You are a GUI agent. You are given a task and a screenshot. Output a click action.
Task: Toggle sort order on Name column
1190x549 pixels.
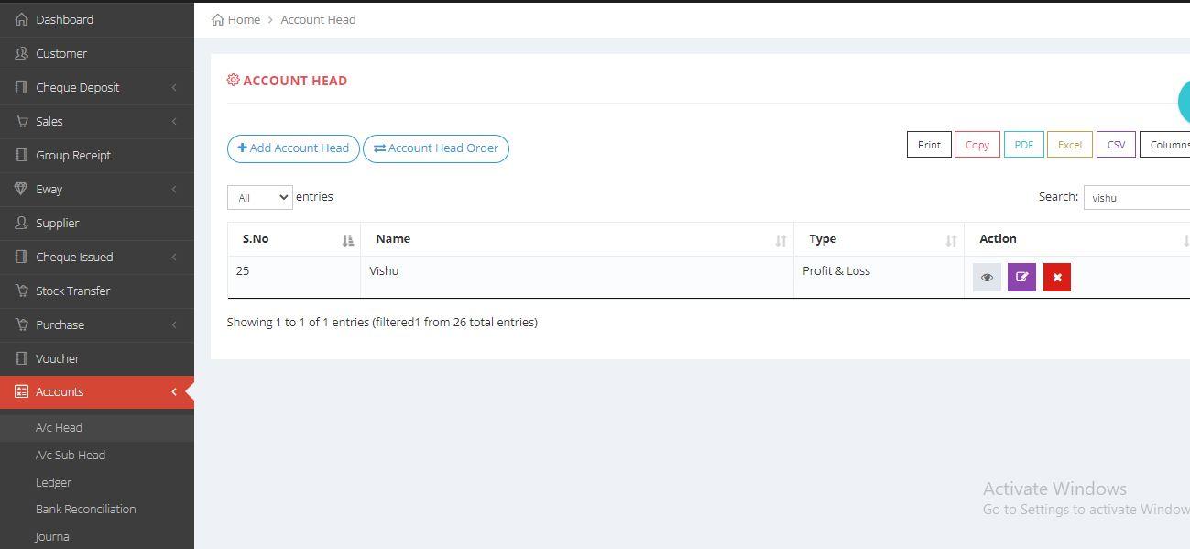(781, 240)
